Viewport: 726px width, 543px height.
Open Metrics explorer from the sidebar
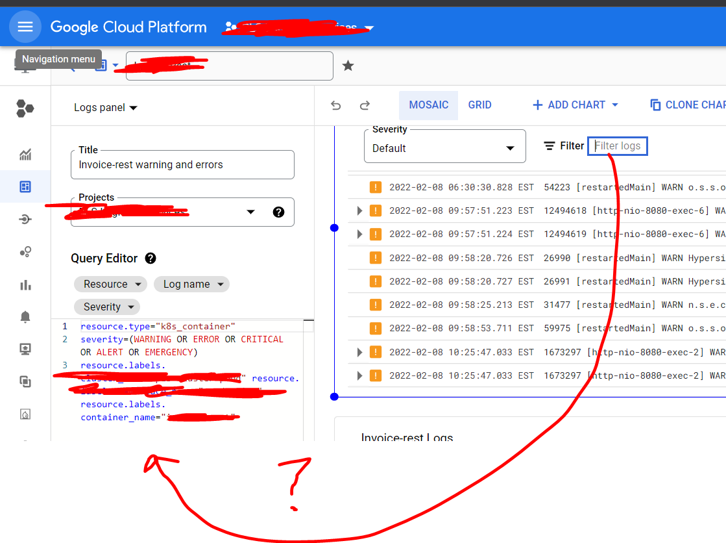[25, 155]
